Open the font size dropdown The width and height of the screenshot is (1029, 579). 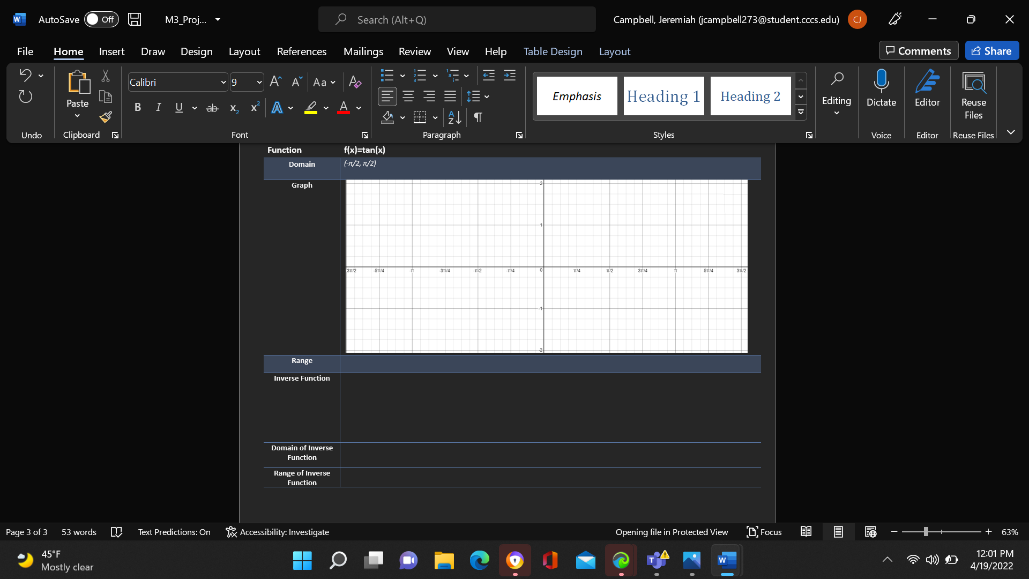[x=259, y=82]
